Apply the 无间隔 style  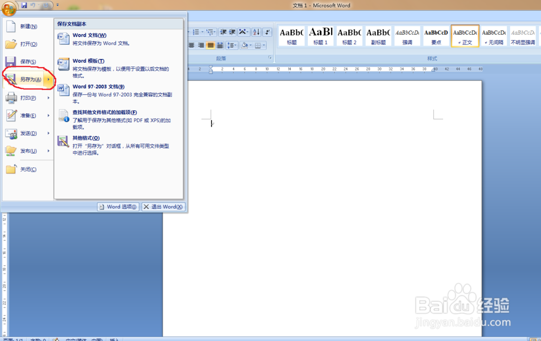(x=494, y=36)
